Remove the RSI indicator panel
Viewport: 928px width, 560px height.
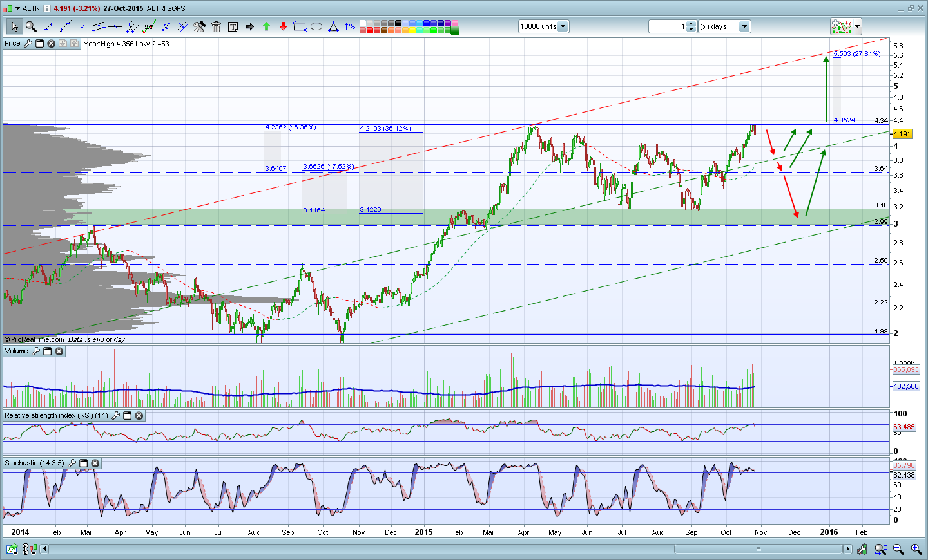point(139,416)
